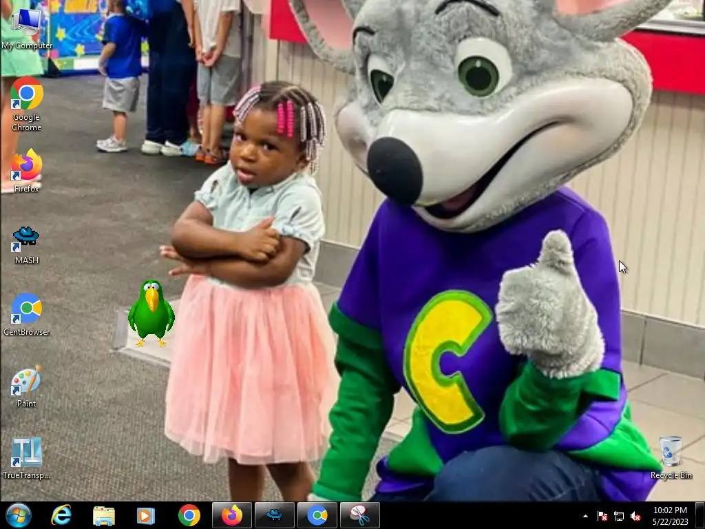Open Action Center flag tray icon
The image size is (705, 529).
(x=602, y=516)
